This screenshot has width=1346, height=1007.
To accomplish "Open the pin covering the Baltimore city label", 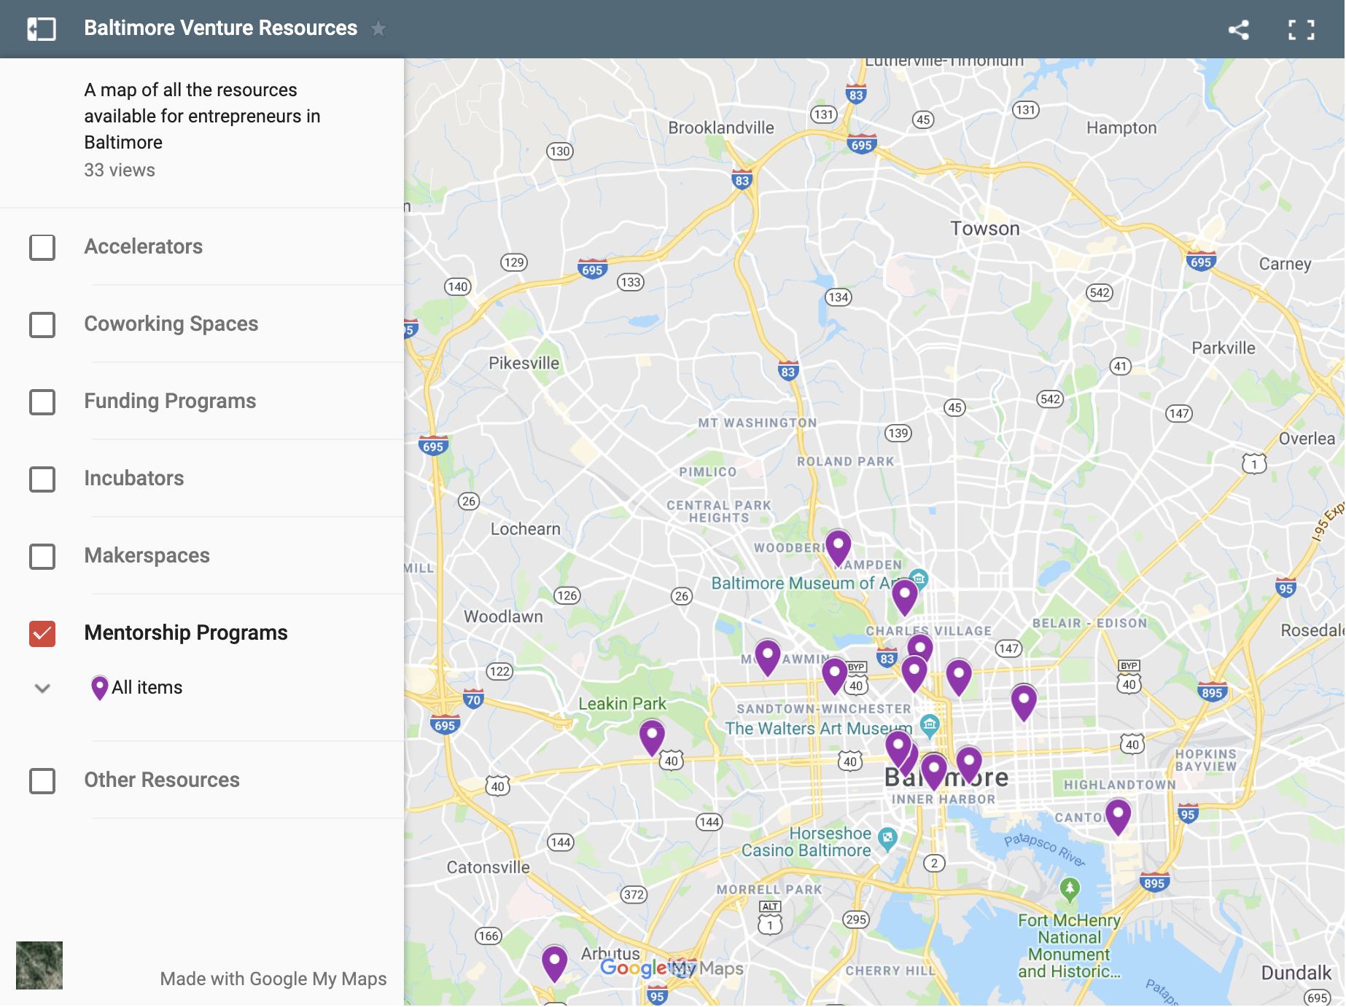I will [x=933, y=772].
